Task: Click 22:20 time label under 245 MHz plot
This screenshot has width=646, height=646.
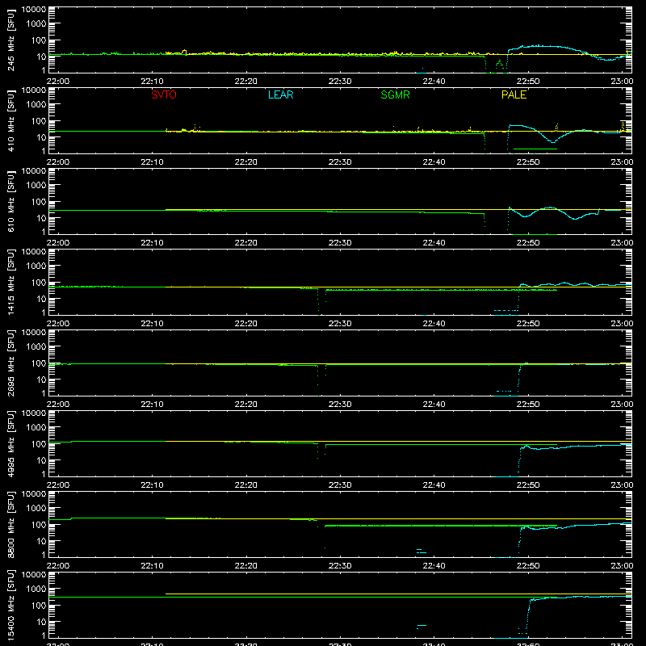Action: pos(246,82)
